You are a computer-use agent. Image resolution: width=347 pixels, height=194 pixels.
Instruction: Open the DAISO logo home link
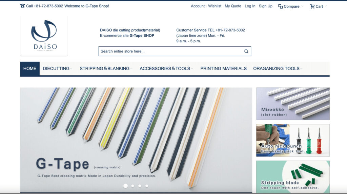tap(44, 36)
